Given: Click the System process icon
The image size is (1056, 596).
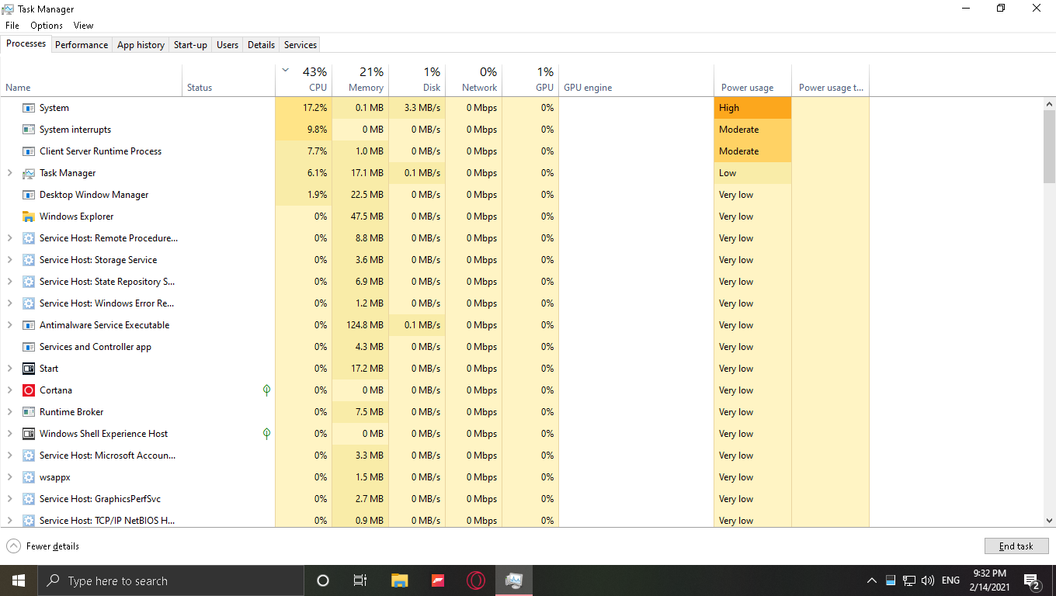Looking at the screenshot, I should 29,108.
